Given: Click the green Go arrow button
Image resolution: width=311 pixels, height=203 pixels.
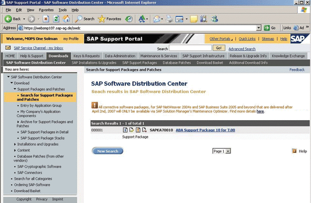Looking at the screenshot, I should (266, 28).
